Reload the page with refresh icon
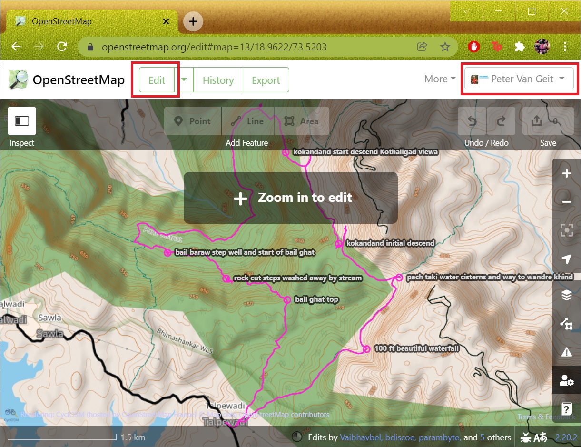 [62, 46]
